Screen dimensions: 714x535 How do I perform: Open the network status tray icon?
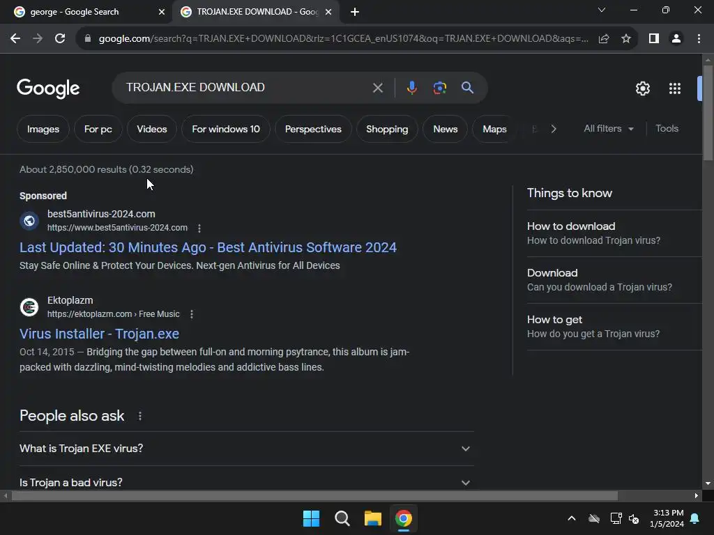(x=616, y=518)
